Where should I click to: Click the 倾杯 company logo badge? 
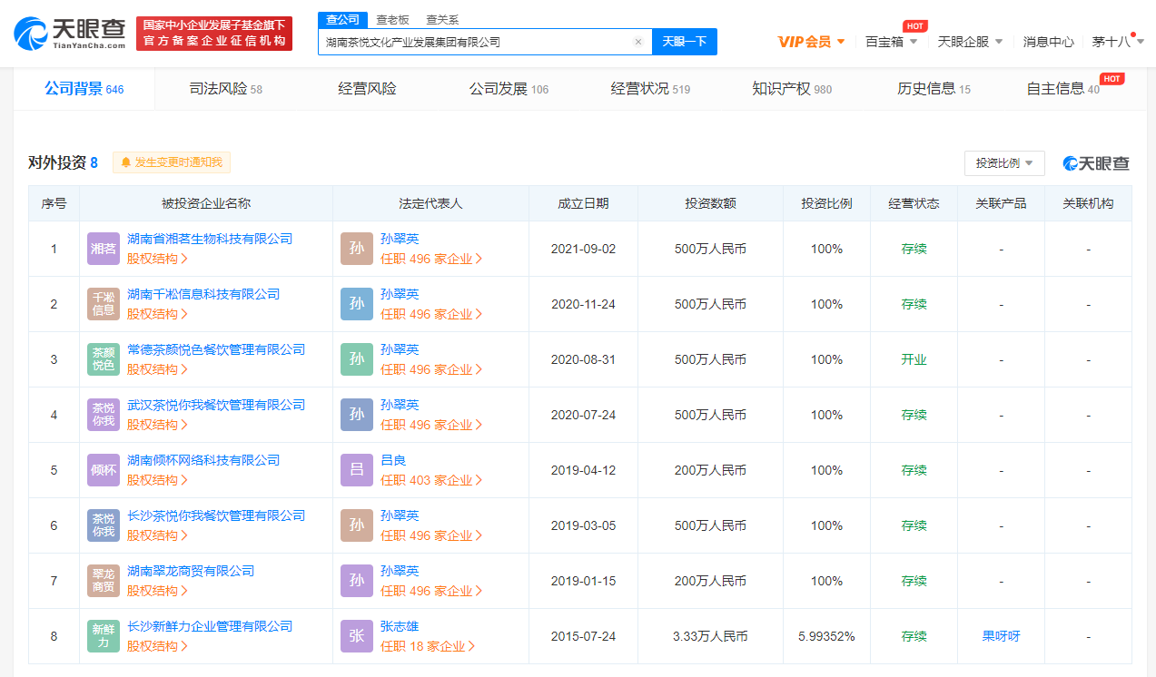point(103,470)
